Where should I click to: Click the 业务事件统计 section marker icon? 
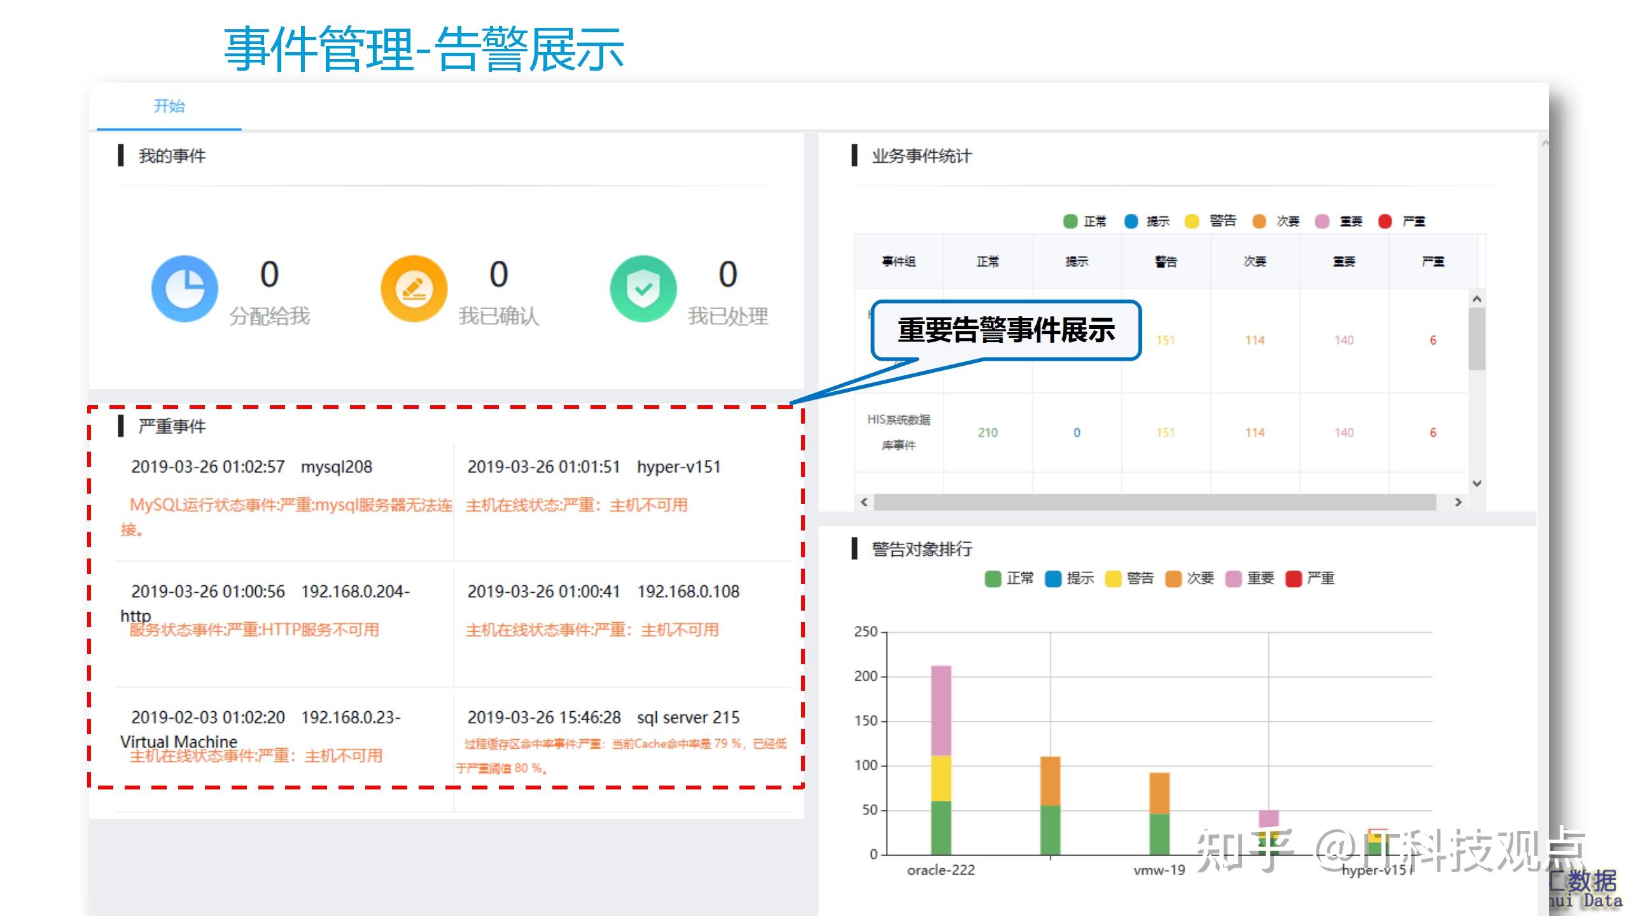856,156
